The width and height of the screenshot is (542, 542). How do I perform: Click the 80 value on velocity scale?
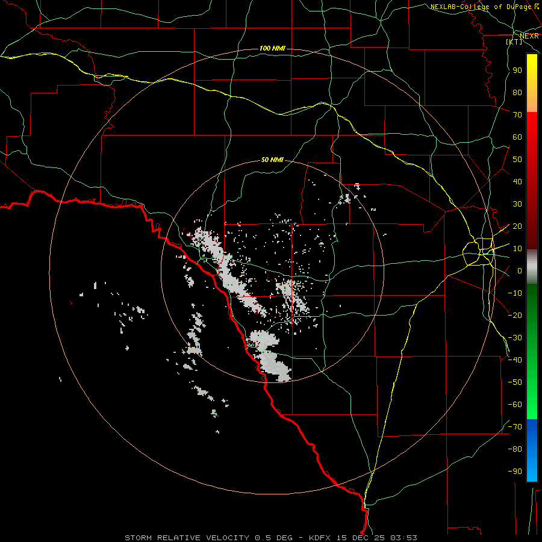(x=517, y=93)
